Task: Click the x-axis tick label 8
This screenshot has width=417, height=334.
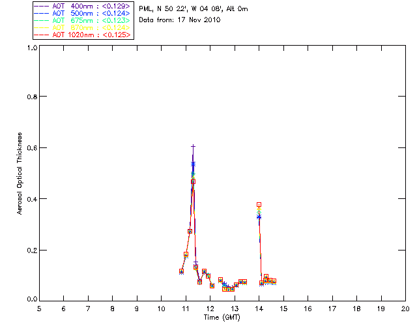Action: 112,309
